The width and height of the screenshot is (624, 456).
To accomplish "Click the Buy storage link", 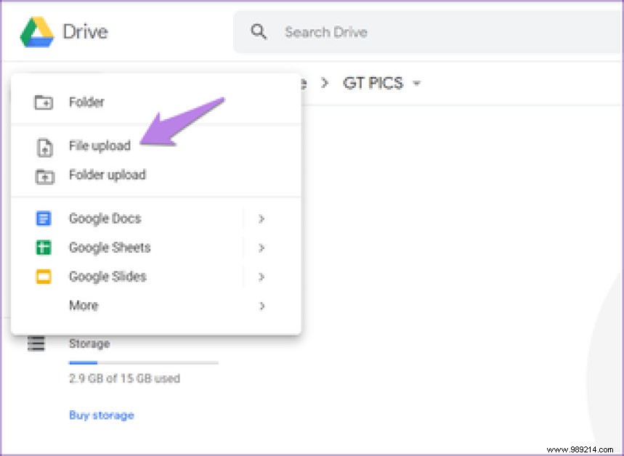I will coord(102,415).
